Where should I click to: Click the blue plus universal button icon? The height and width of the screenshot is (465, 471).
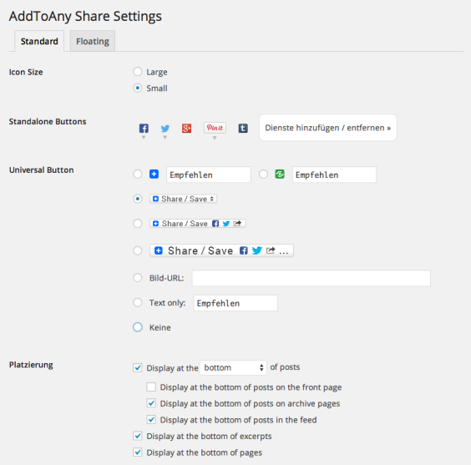(x=154, y=174)
